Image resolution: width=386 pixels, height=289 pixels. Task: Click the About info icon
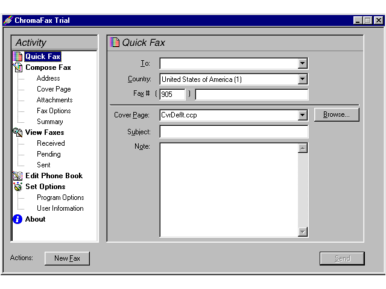(x=17, y=219)
